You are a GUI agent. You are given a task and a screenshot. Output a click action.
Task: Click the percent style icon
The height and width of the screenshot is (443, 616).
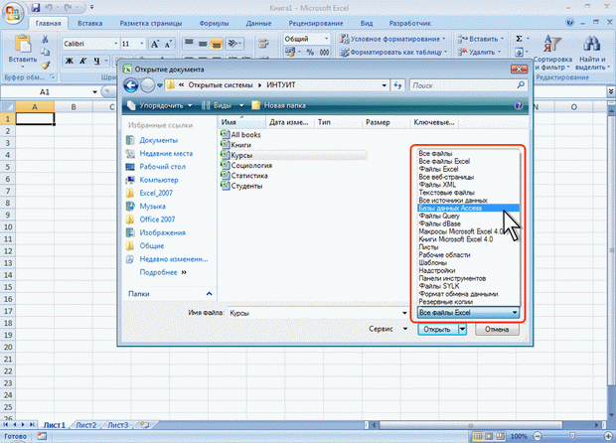click(x=310, y=52)
